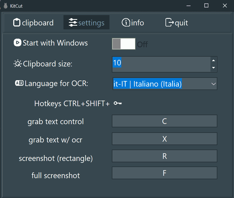Viewport: 234px width, 198px height.
Task: Click inside the Clipboard size number field
Action: pos(161,64)
